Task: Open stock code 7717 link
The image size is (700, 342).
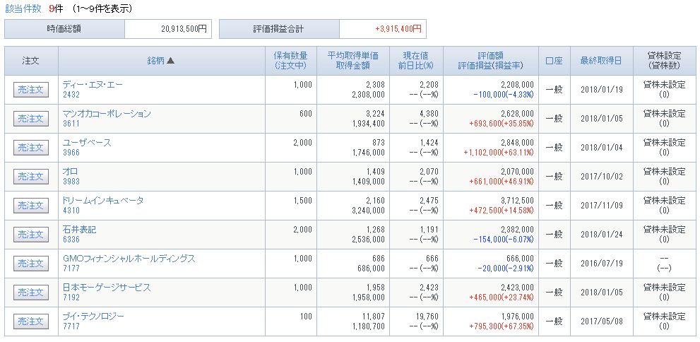Action: pyautogui.click(x=71, y=327)
